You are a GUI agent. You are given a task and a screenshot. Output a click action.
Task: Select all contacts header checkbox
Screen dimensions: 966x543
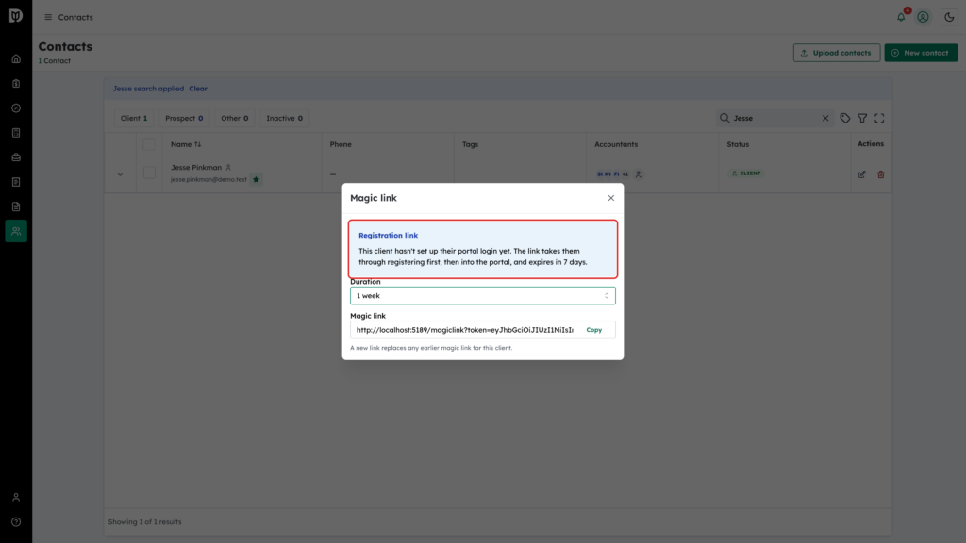pyautogui.click(x=149, y=144)
